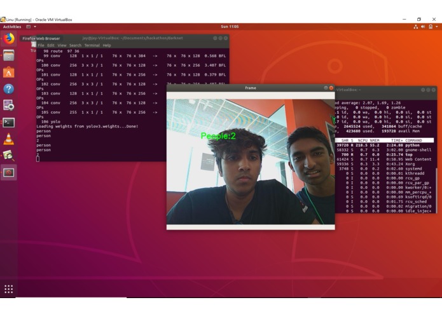Select the systemd process row
Viewport: 442px width, 314px height.
pos(384,168)
